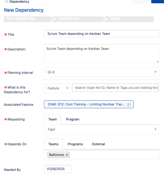Image resolution: width=164 pixels, height=178 pixels.
Task: Click the Associated Feature label
Action: point(18,105)
